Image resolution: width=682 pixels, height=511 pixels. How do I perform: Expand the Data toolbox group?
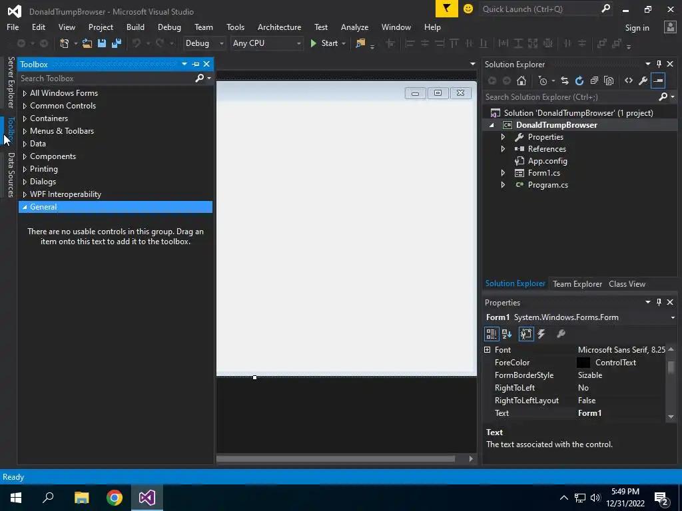tap(25, 144)
